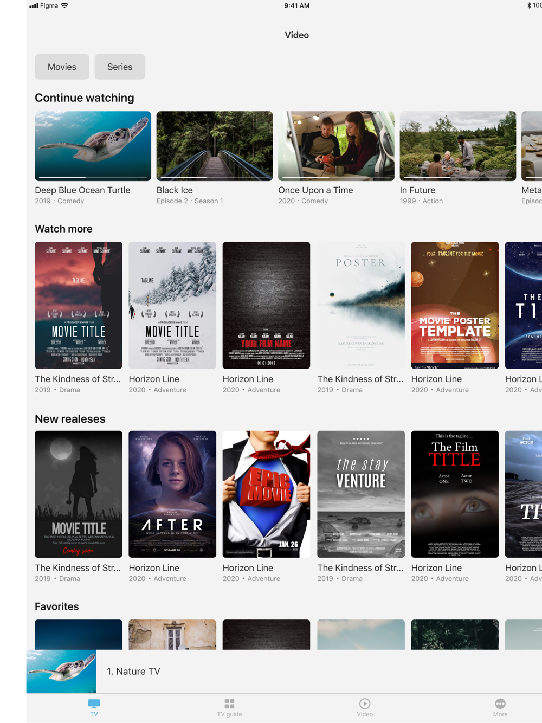The height and width of the screenshot is (723, 542).
Task: Tap the Continue watching heading
Action: (x=85, y=98)
